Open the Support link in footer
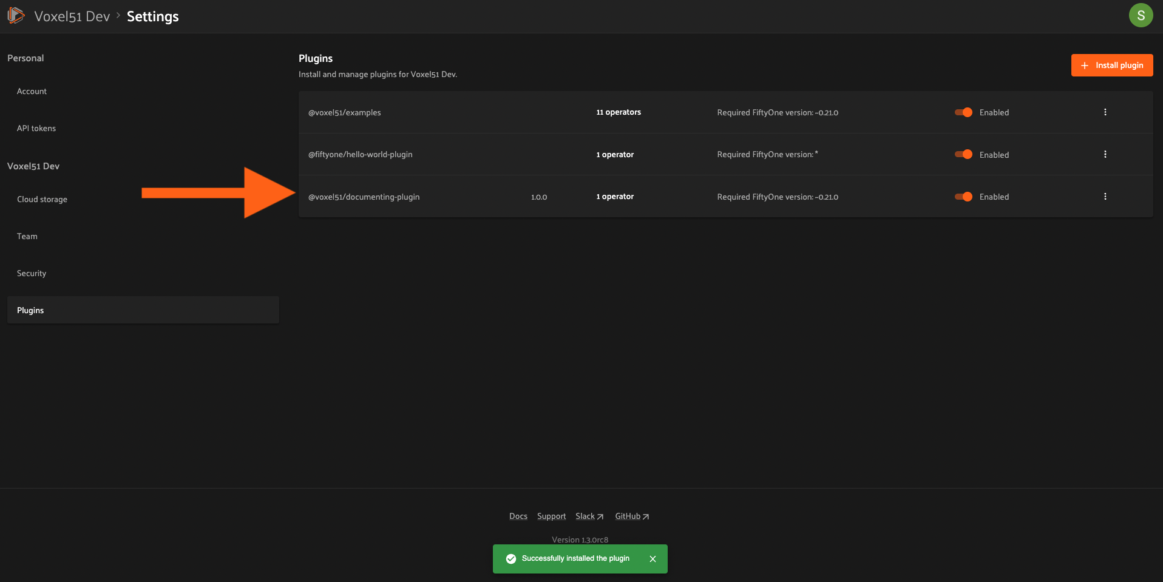Image resolution: width=1163 pixels, height=582 pixels. (x=551, y=516)
